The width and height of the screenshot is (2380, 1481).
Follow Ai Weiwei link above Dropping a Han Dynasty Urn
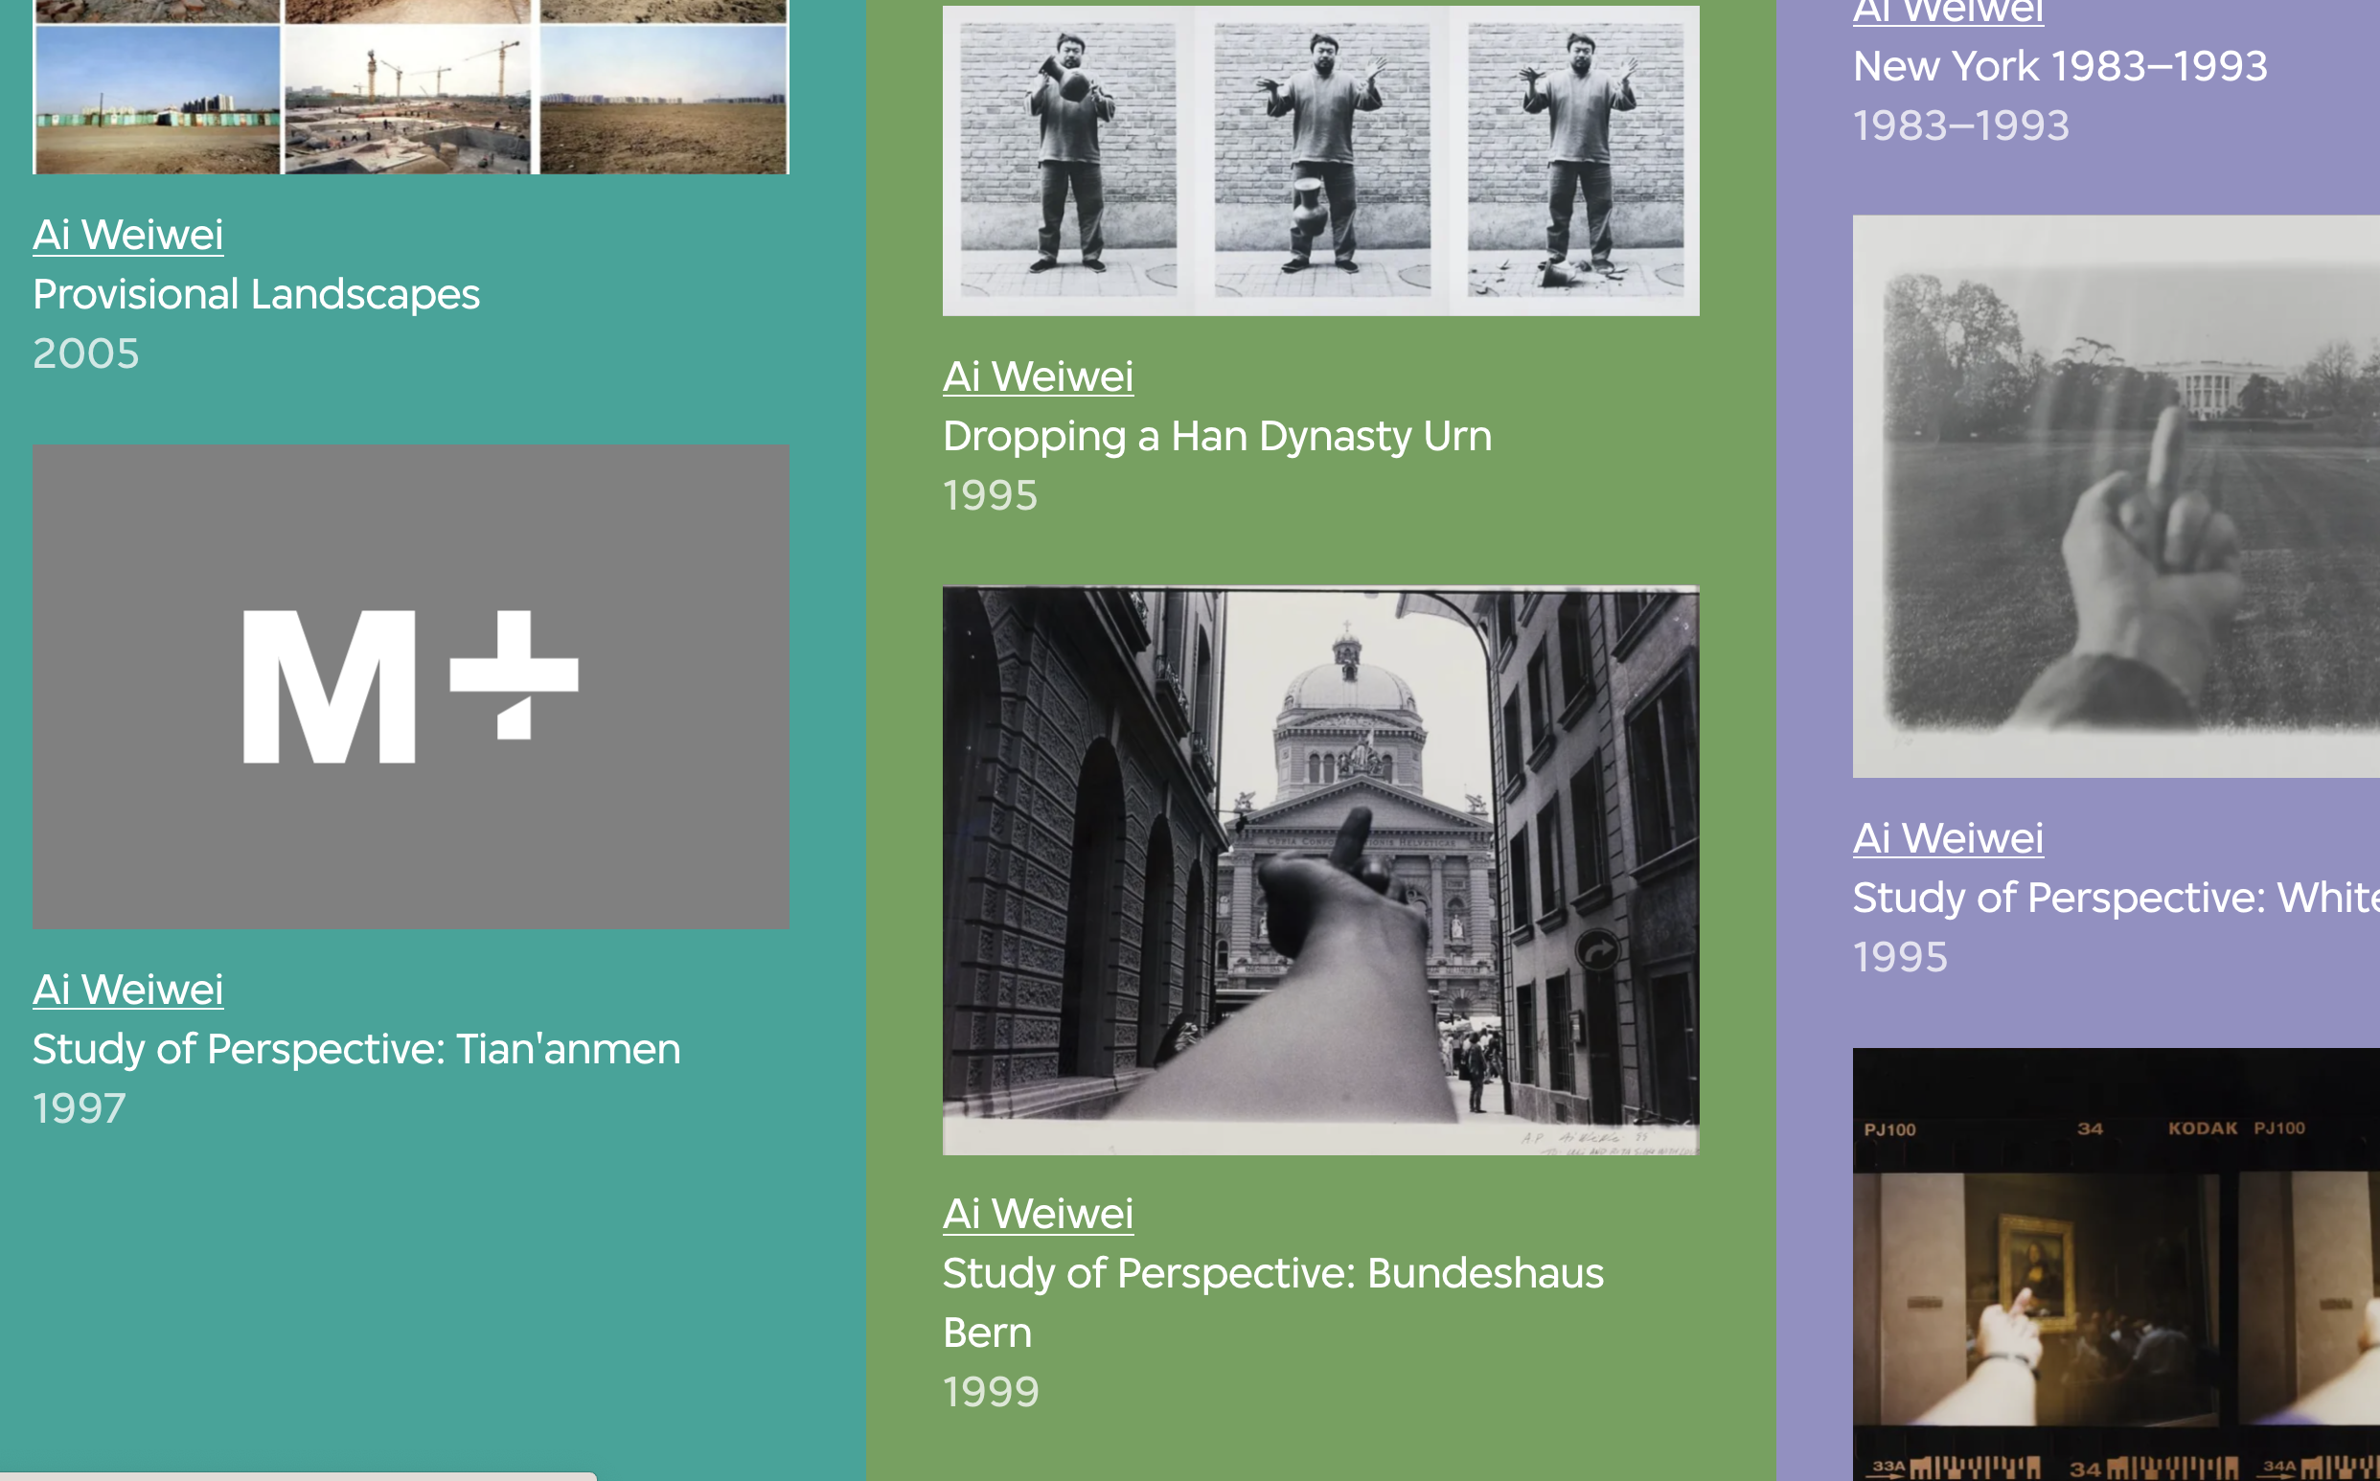tap(1039, 377)
